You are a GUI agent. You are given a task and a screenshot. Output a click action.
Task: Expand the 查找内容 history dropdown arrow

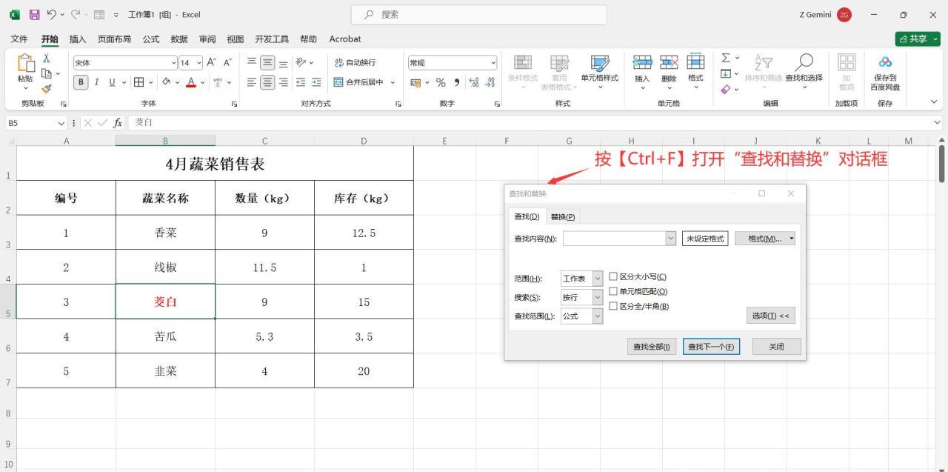click(x=671, y=238)
